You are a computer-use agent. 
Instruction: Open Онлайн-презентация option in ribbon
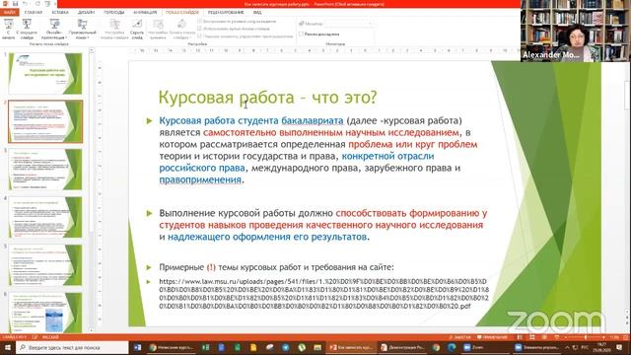coord(54,29)
